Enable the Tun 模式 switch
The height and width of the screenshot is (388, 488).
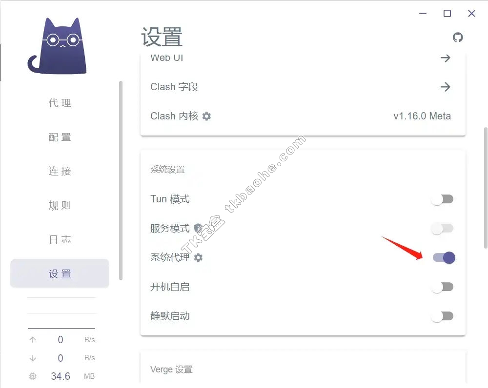click(x=443, y=199)
